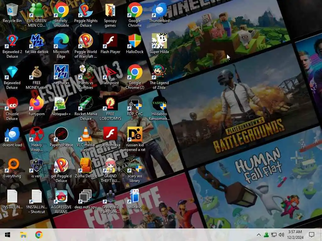Select the Notepad++ shortcut
This screenshot has width=322, height=241.
point(61,104)
